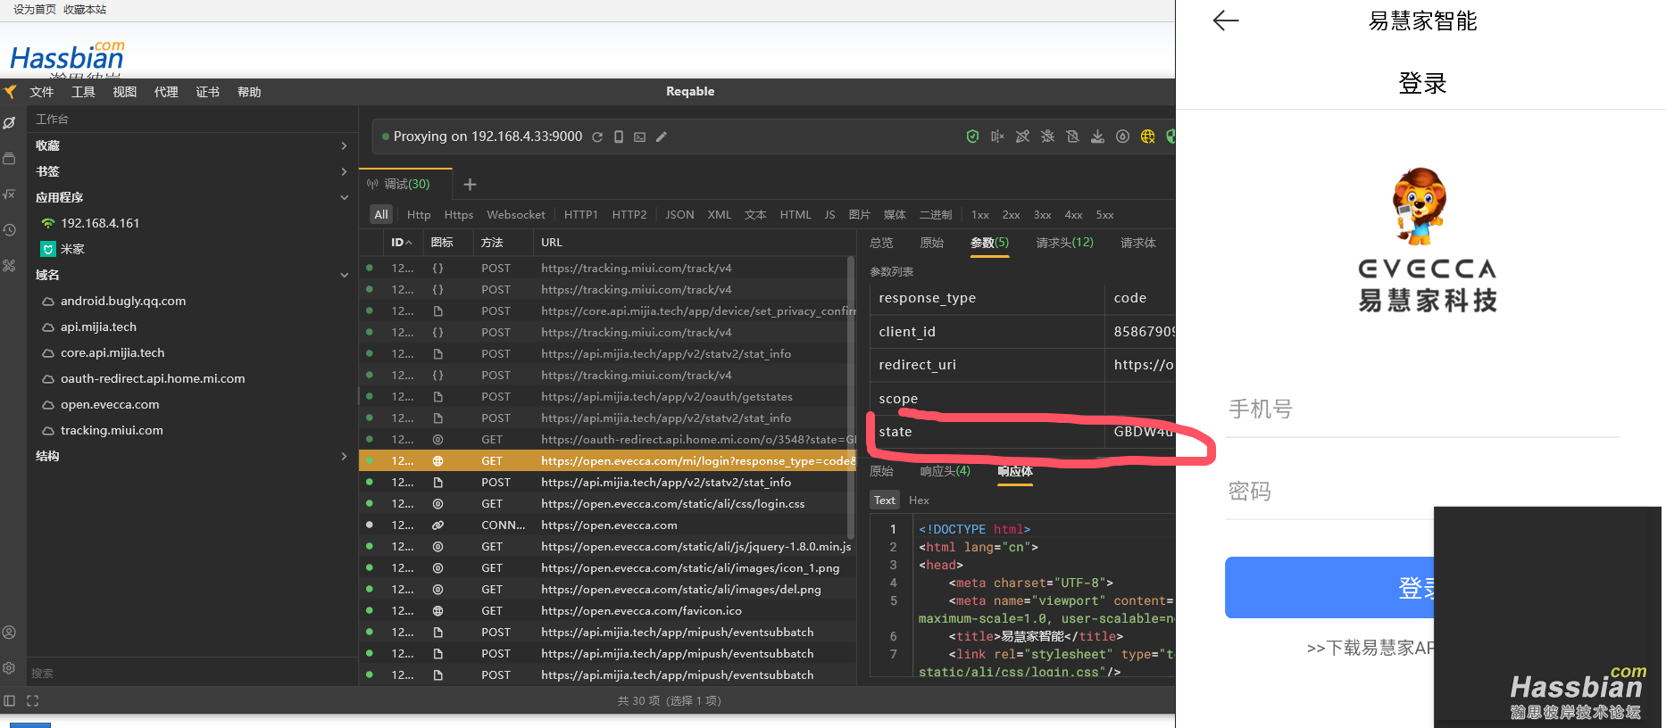Click the edit pencil icon near proxy address
The width and height of the screenshot is (1666, 728).
(x=662, y=136)
